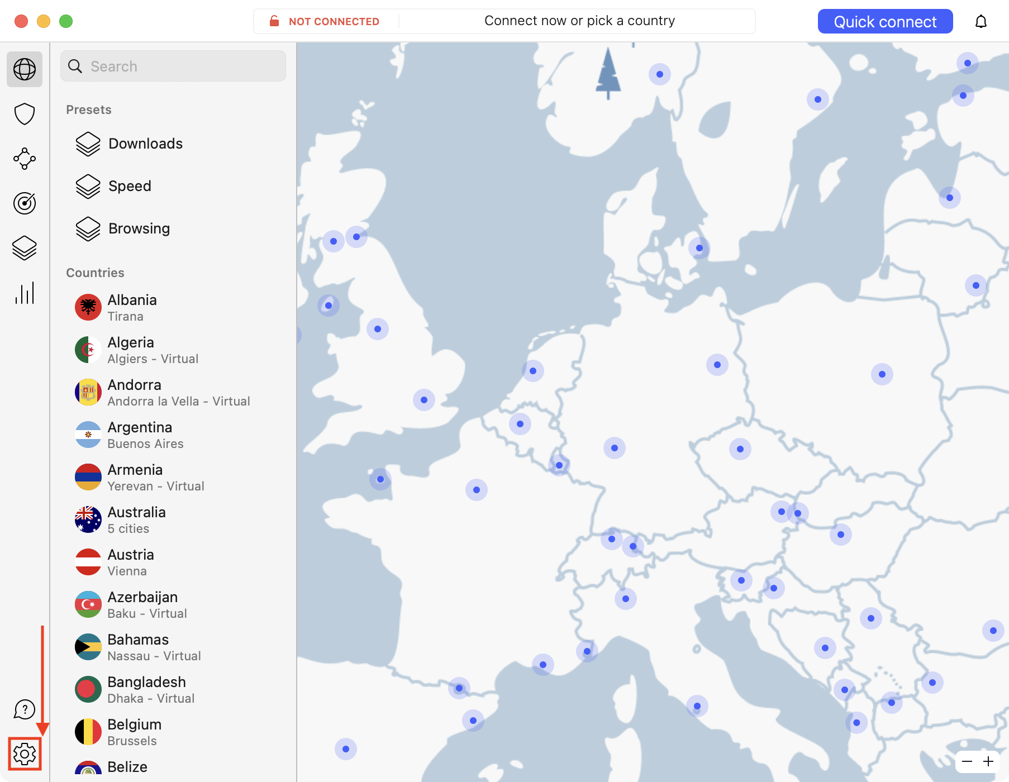Open the statistics bars icon
Image resolution: width=1009 pixels, height=782 pixels.
click(25, 293)
